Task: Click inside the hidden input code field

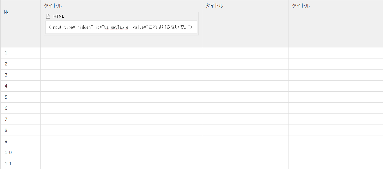Action: tap(121, 27)
